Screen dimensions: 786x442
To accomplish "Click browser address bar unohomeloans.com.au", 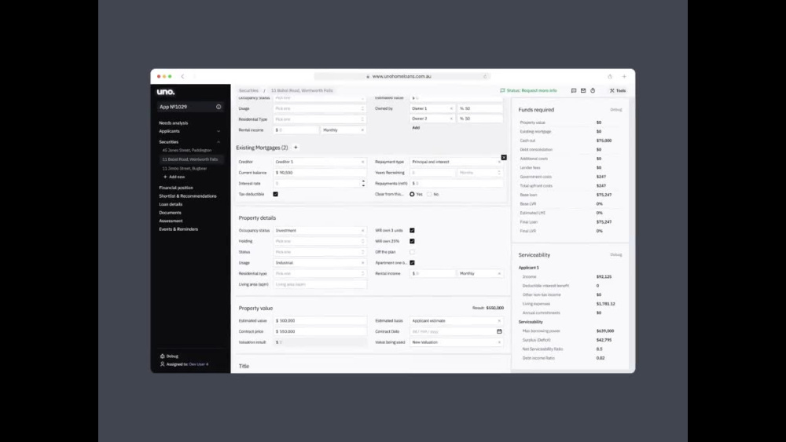I will (402, 77).
